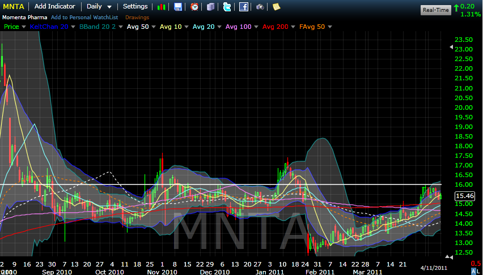Select the Avg 200 indicator label

(276, 27)
